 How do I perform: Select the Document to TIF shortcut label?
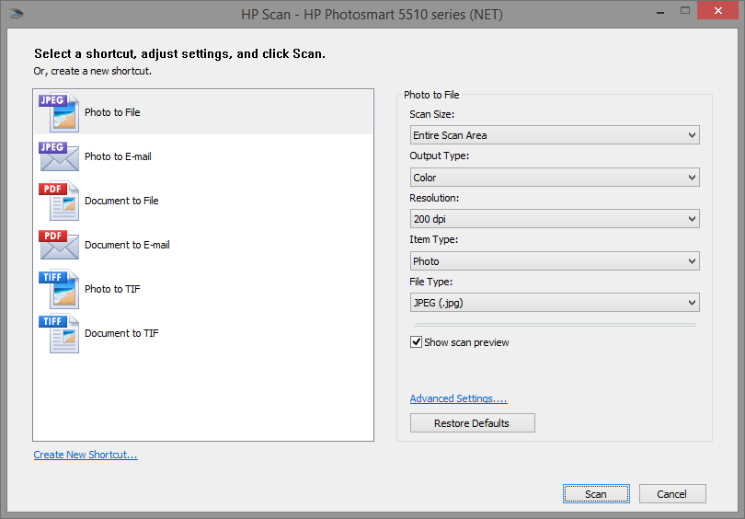pos(121,334)
